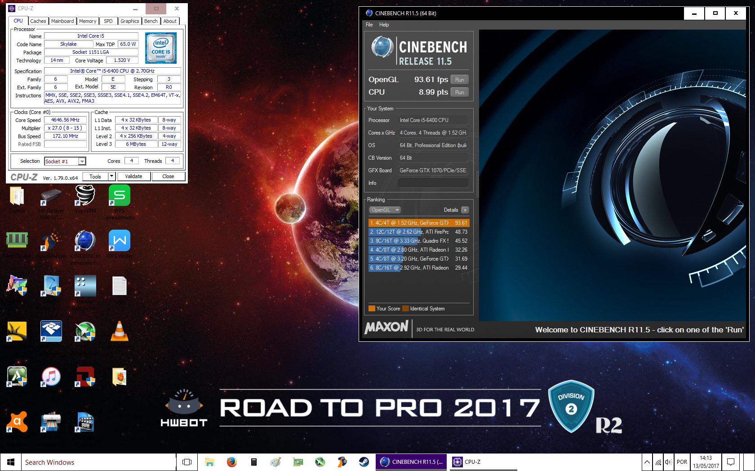Open WPS Writer desktop icon
The width and height of the screenshot is (755, 471).
pos(120,241)
